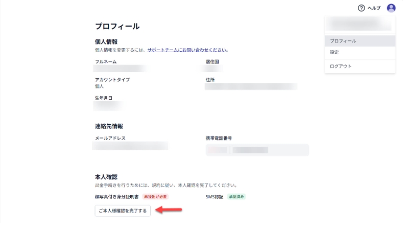Click the help question mark icon

point(362,8)
